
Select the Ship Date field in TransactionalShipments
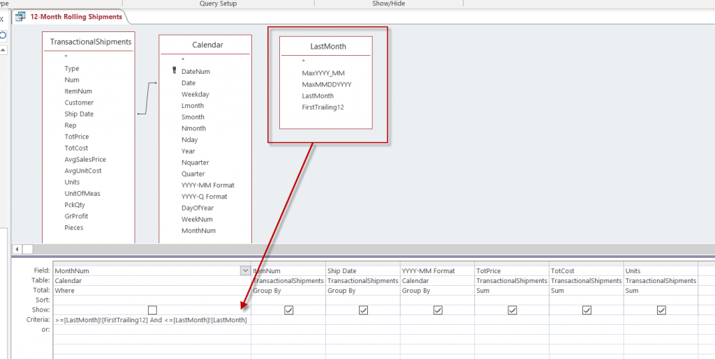[x=79, y=114]
